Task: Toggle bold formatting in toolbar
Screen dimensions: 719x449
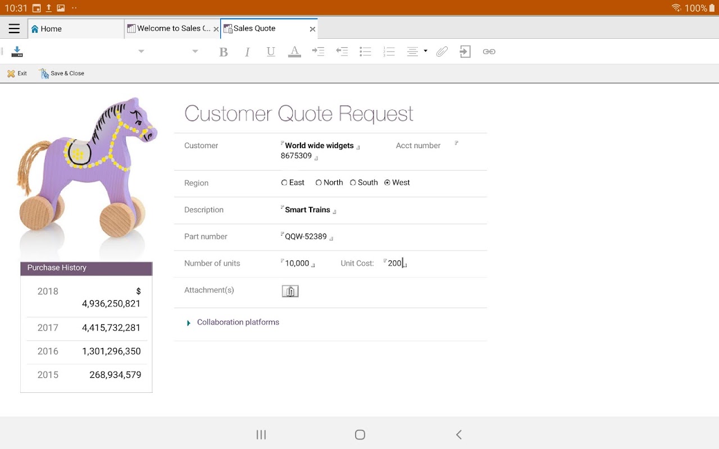Action: (x=224, y=52)
